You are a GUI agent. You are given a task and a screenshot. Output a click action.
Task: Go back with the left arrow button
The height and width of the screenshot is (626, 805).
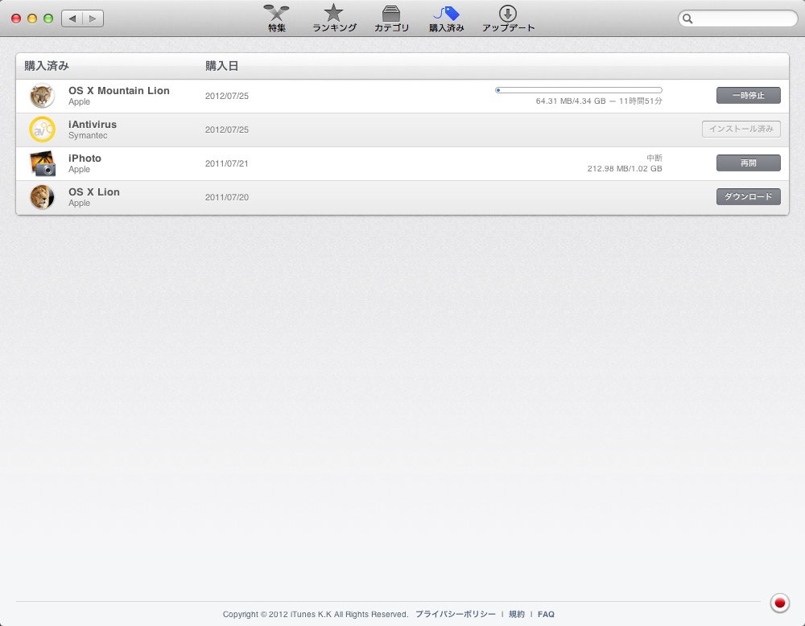point(72,19)
